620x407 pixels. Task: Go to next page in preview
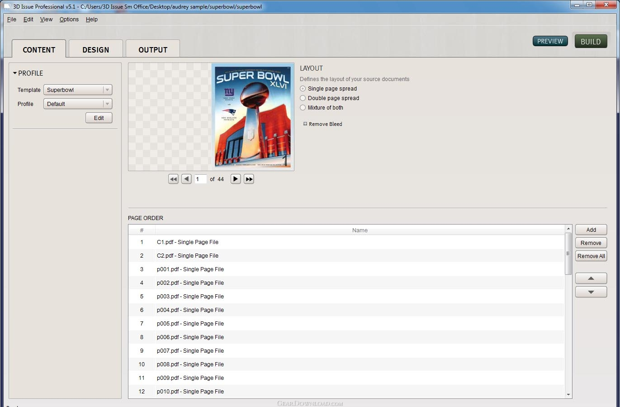[x=235, y=179]
